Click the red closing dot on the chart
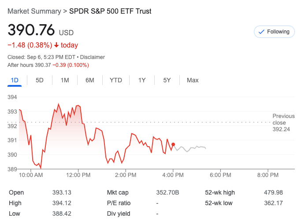305x221 pixels. (x=173, y=144)
